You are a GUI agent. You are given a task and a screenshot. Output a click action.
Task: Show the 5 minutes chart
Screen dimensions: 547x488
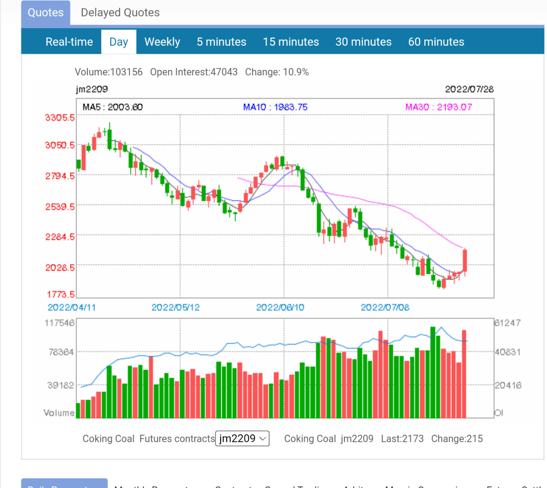221,42
